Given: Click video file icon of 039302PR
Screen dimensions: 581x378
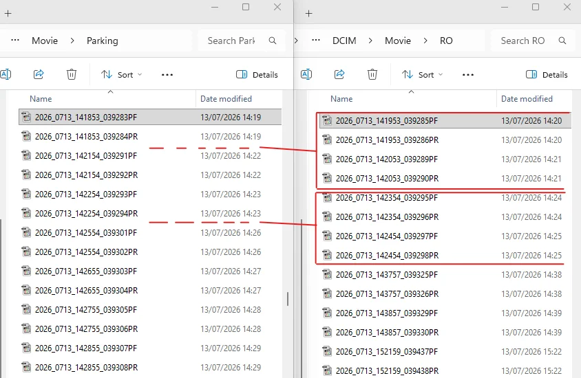Looking at the screenshot, I should [26, 252].
